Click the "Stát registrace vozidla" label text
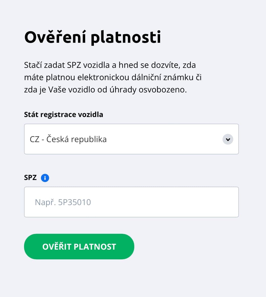The image size is (266, 297). pyautogui.click(x=63, y=114)
